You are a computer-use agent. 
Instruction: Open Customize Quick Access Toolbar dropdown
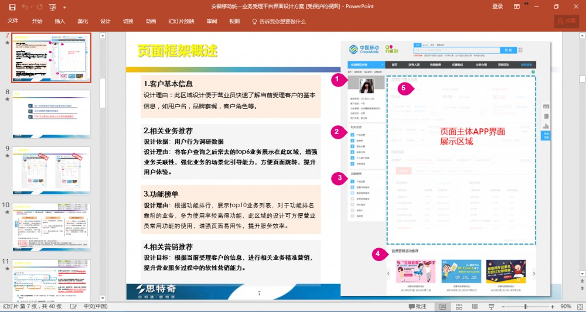click(64, 7)
